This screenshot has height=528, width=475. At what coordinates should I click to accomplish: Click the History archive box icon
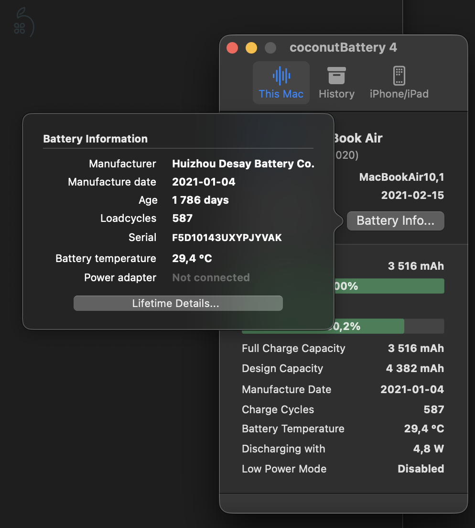pyautogui.click(x=336, y=75)
